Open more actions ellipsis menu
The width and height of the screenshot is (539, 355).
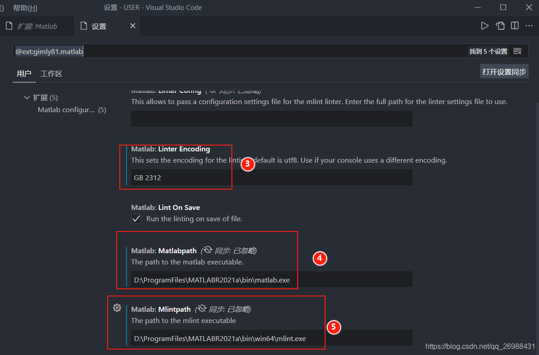coord(529,26)
